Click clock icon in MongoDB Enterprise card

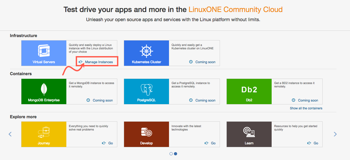(88, 100)
